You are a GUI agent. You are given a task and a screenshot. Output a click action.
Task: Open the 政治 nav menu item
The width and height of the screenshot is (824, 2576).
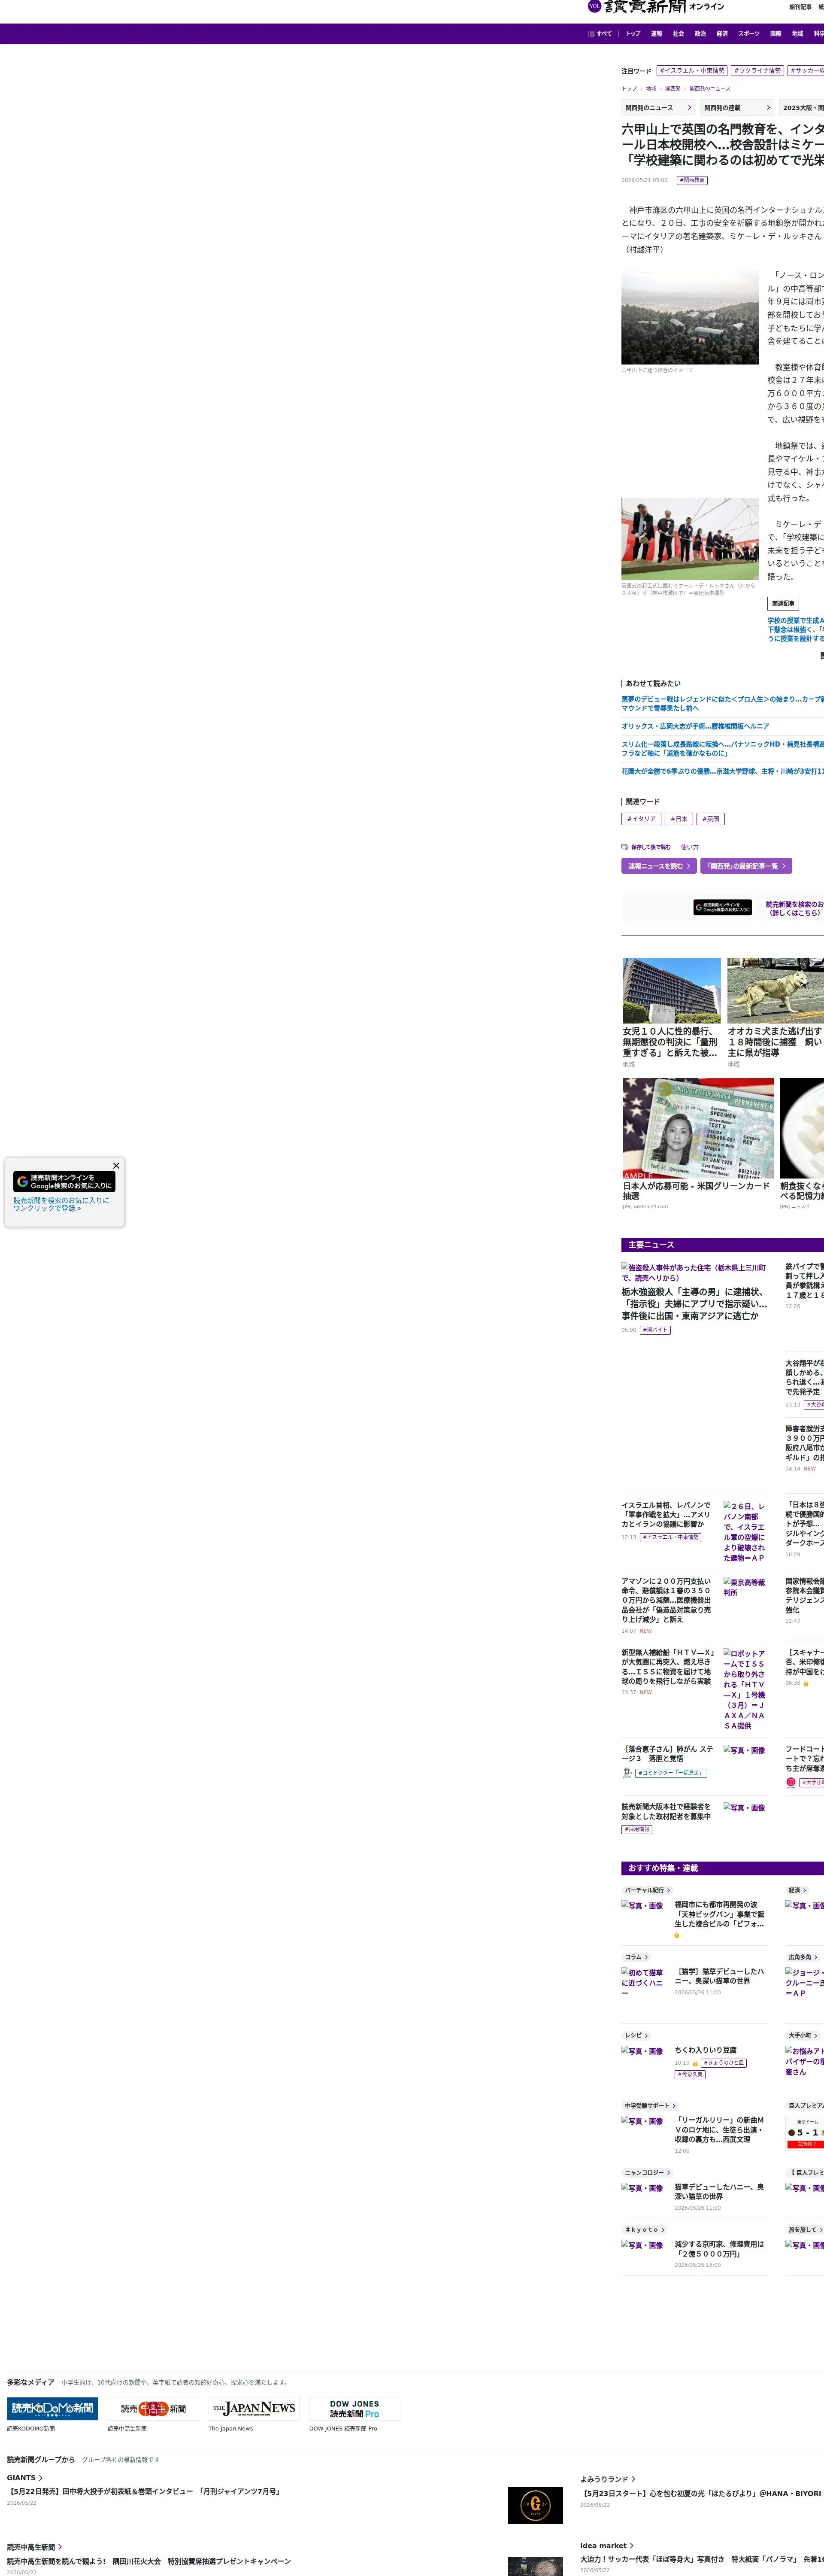click(x=700, y=34)
